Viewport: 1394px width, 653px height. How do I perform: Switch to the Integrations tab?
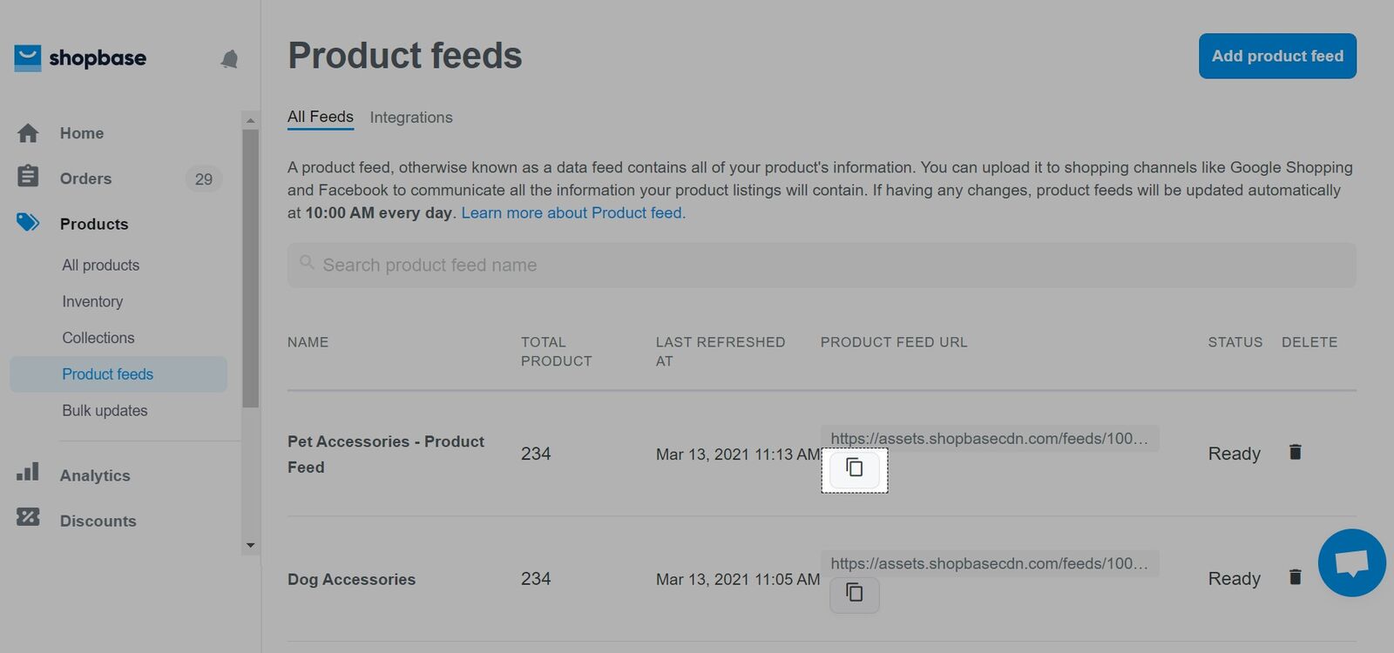coord(410,118)
